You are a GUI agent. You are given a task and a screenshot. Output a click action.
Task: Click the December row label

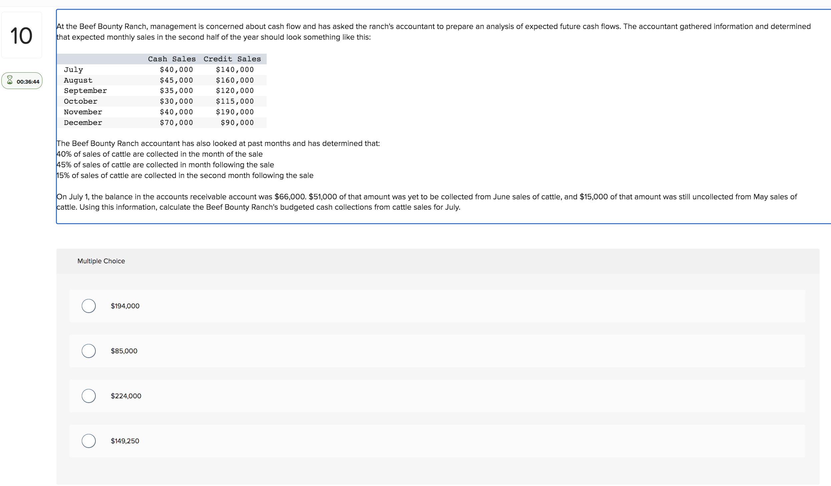point(83,123)
